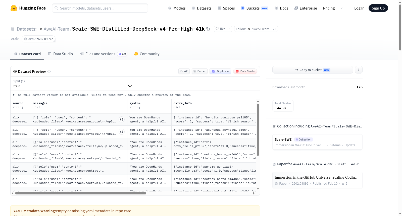Expand the JSON braces icon in the first row

point(122,119)
